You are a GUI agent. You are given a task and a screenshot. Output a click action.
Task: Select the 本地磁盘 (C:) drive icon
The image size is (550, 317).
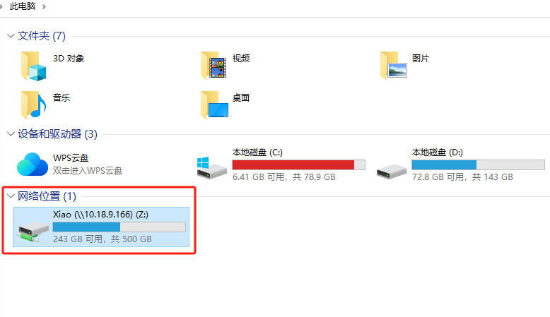point(211,168)
